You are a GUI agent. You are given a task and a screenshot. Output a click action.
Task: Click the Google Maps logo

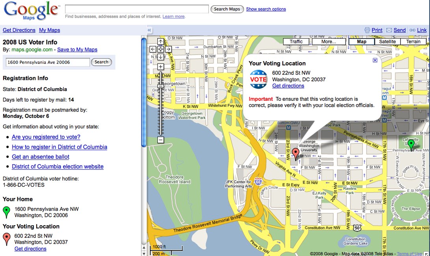[x=31, y=11]
